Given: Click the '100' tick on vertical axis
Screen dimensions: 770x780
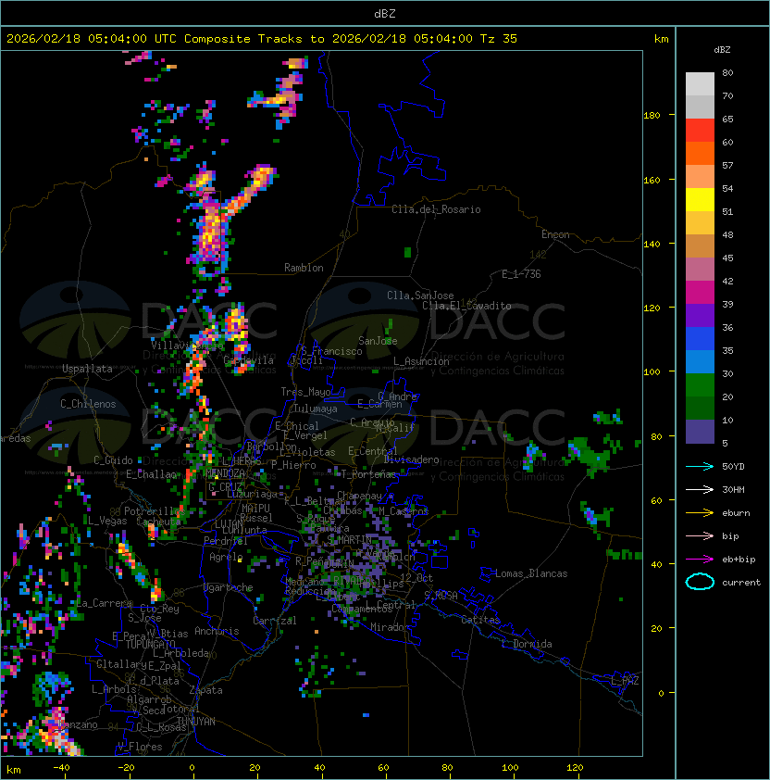Looking at the screenshot, I should 652,372.
